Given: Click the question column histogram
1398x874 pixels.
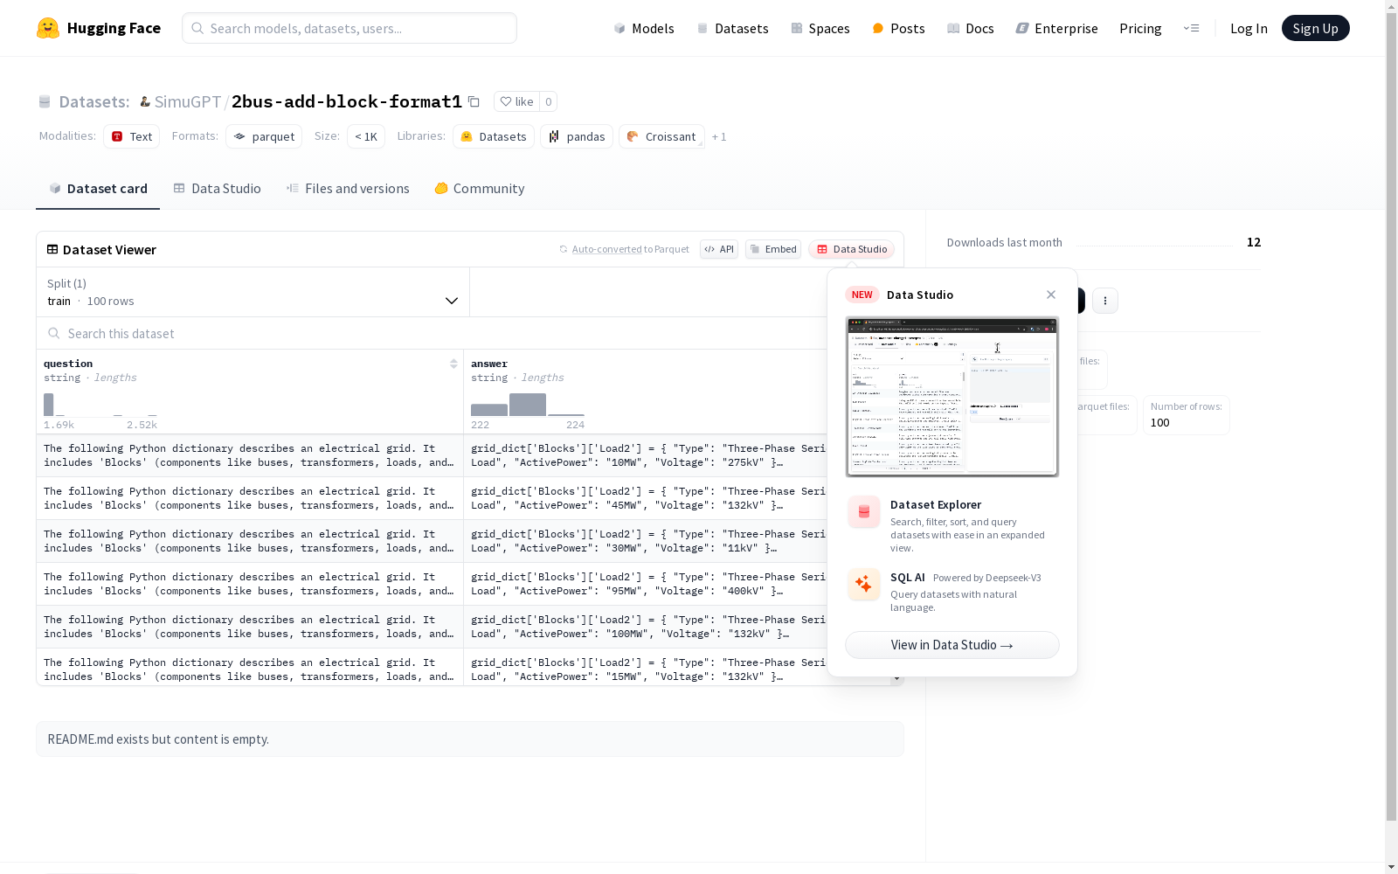Looking at the screenshot, I should pos(100,405).
